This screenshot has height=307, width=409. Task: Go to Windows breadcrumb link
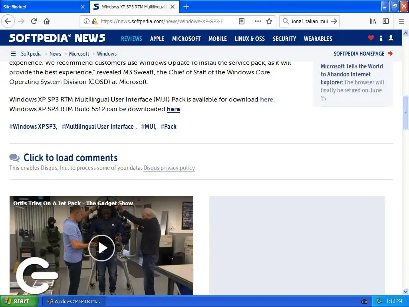(x=107, y=54)
